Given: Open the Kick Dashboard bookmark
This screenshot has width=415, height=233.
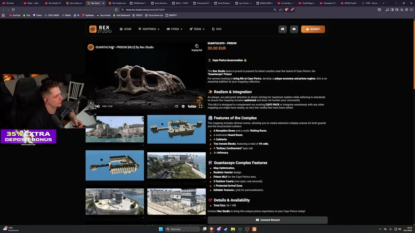Looking at the screenshot, I should (x=121, y=15).
